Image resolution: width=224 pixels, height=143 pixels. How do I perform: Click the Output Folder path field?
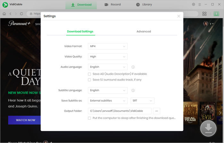click(x=120, y=111)
